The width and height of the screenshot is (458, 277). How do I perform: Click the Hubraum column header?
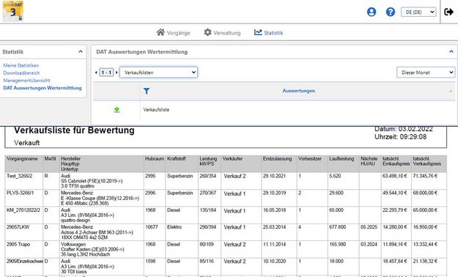[x=155, y=159]
